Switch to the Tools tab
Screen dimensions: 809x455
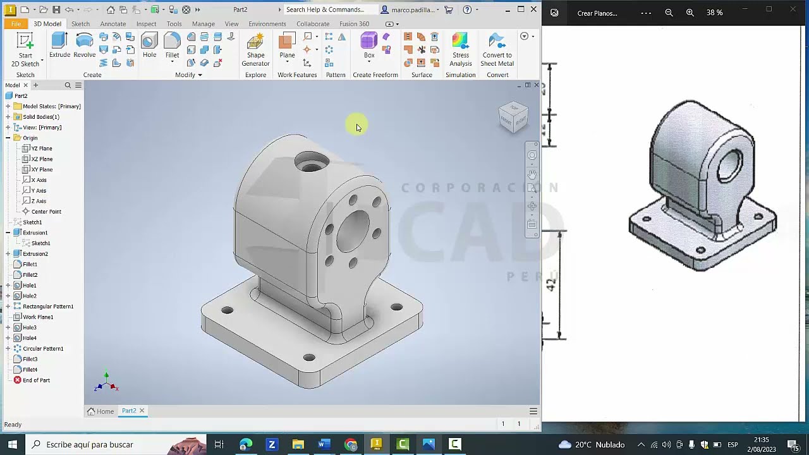(x=174, y=24)
